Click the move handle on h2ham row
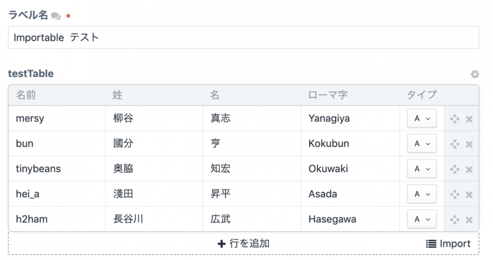The image size is (493, 260). coord(455,220)
